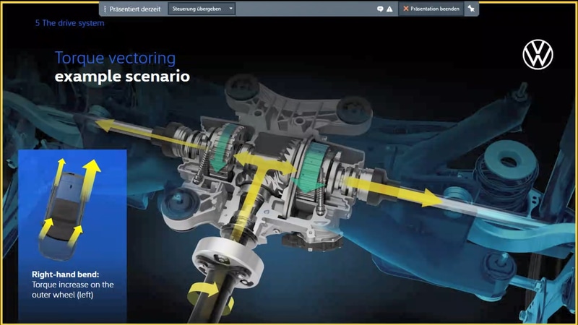
Task: Click the 'Präsentation beenden' button
Action: 431,9
